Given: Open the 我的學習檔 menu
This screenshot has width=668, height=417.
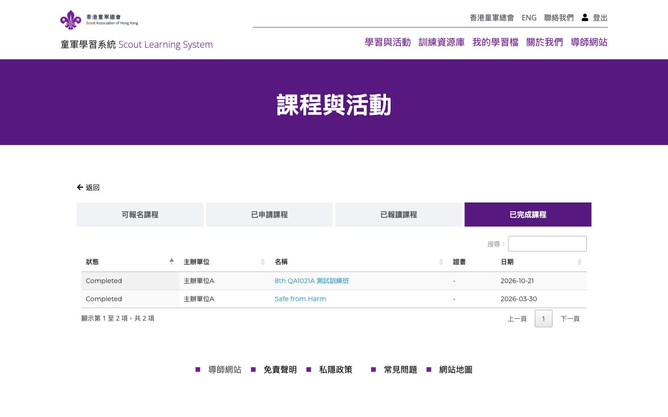Looking at the screenshot, I should click(x=495, y=42).
